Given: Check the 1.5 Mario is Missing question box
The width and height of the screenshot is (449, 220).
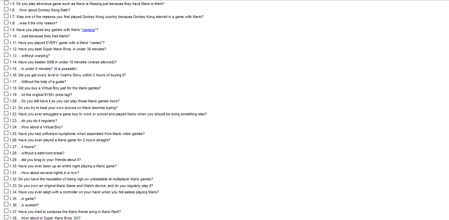Looking at the screenshot, I should pyautogui.click(x=6, y=3).
